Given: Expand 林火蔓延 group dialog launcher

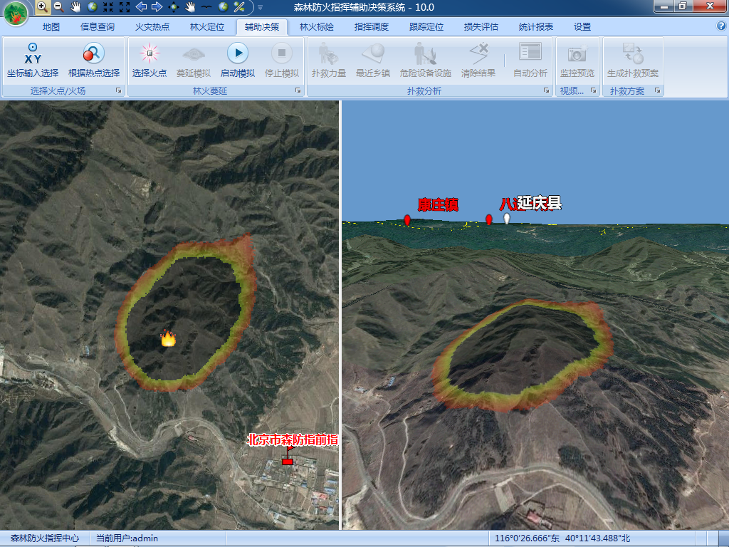Looking at the screenshot, I should point(298,90).
